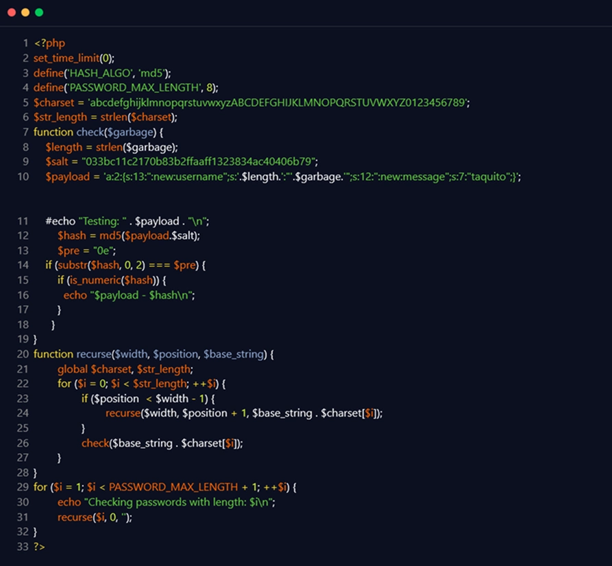The image size is (612, 566).
Task: Click the PASSWORD_MAX_LENGTH define on line 4
Action: [121, 87]
